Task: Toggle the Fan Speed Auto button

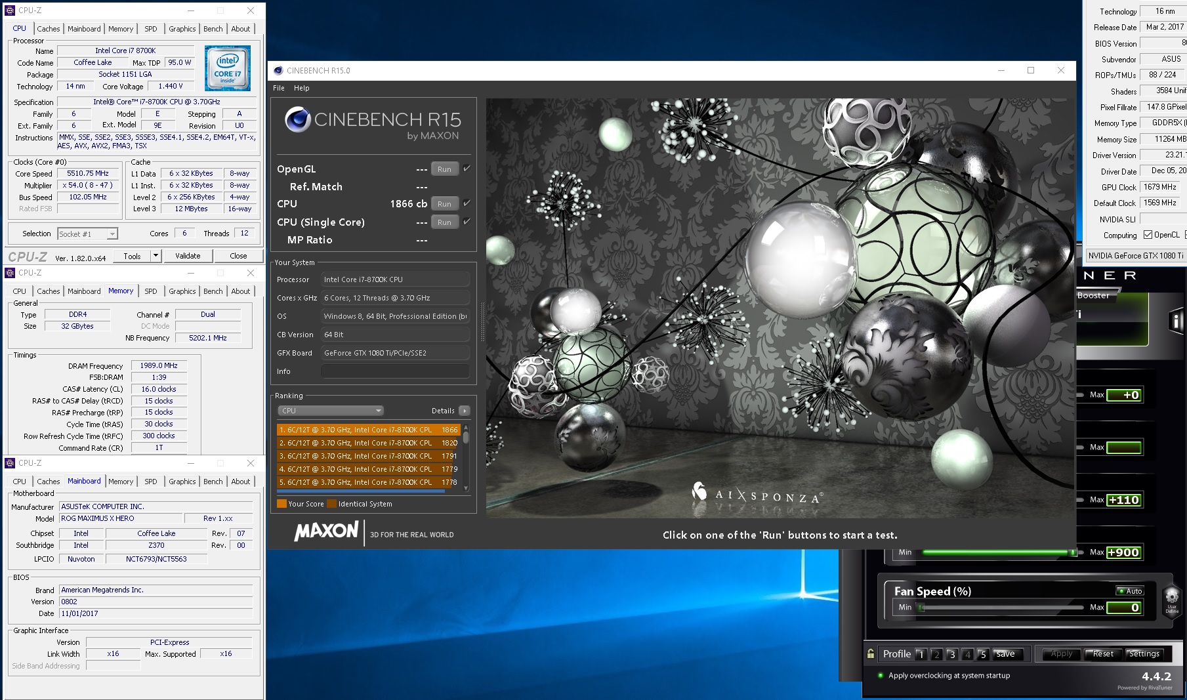Action: 1131,591
